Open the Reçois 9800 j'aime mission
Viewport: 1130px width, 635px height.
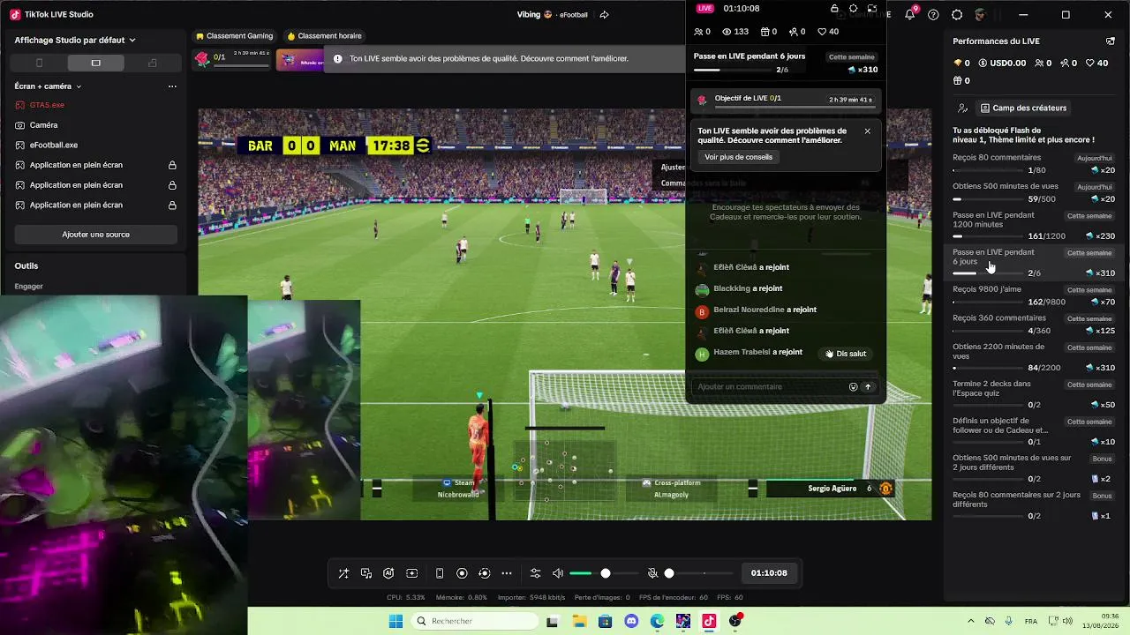[x=1034, y=295]
